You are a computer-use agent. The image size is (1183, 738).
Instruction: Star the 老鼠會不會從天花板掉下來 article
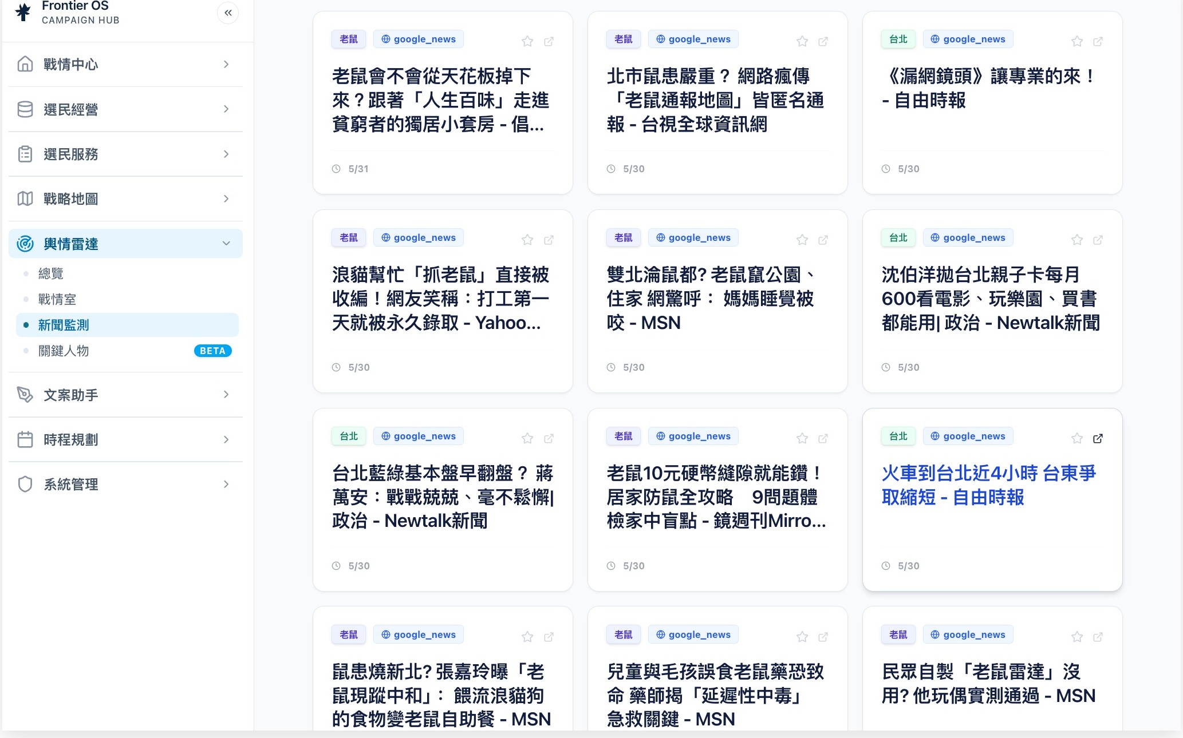point(527,41)
